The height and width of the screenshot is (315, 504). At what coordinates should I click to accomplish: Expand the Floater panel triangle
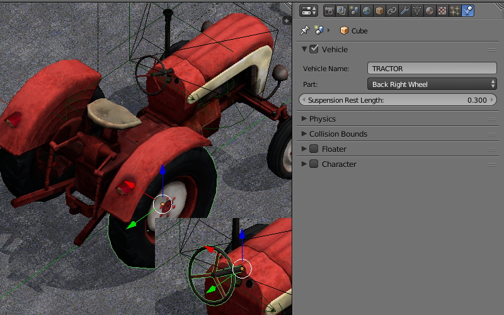[x=304, y=149]
